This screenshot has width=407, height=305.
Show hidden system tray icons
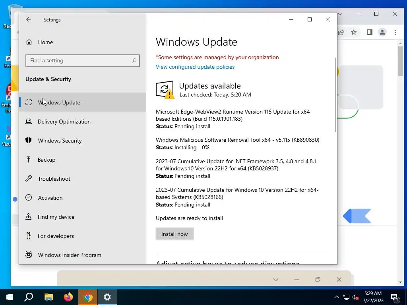click(x=336, y=297)
